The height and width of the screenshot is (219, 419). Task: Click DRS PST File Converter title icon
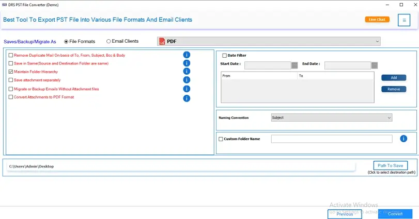(x=4, y=5)
